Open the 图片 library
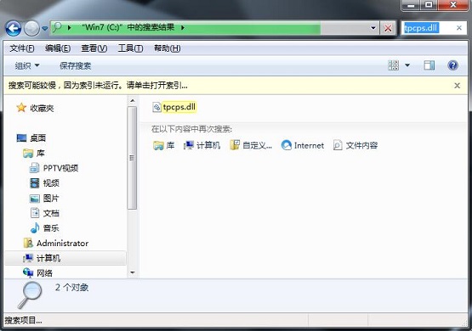472x331 pixels. (50, 199)
